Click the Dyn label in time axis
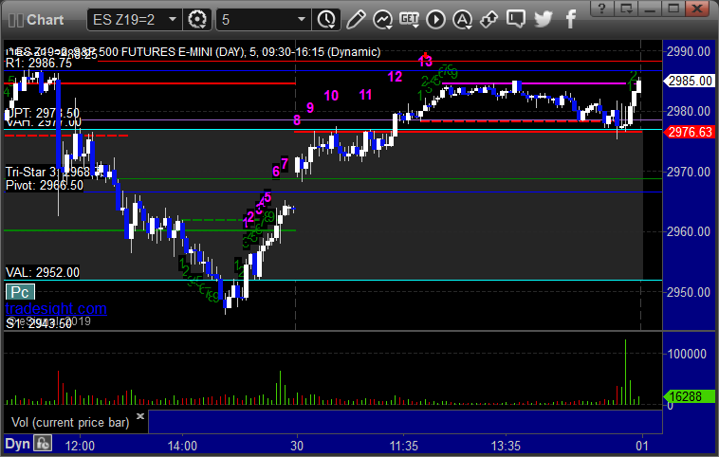The height and width of the screenshot is (457, 719). [x=17, y=444]
